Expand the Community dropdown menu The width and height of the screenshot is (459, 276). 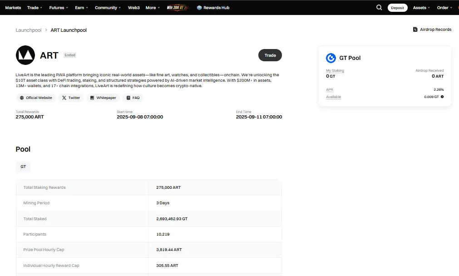pos(108,8)
